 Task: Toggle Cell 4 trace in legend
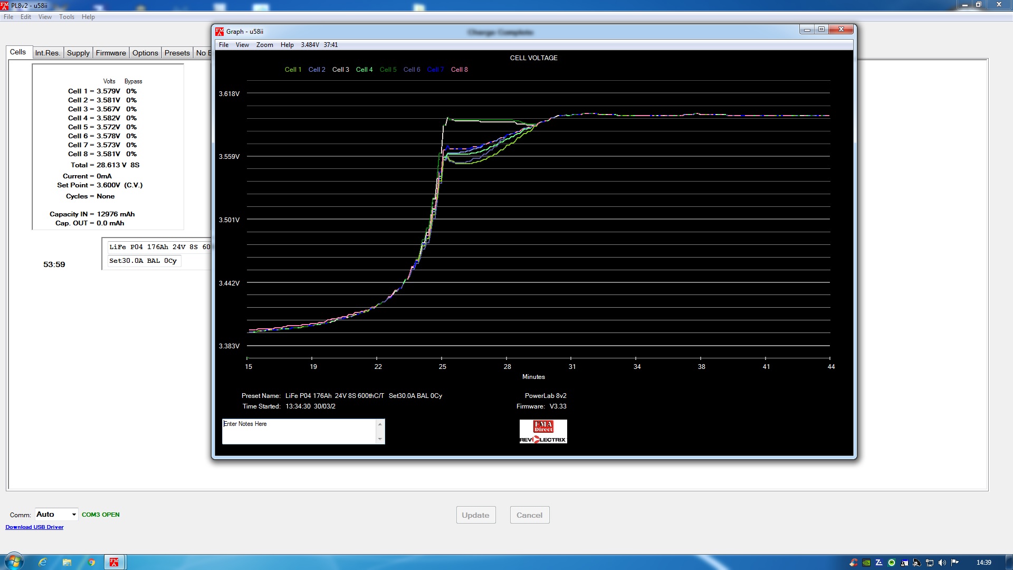point(364,70)
